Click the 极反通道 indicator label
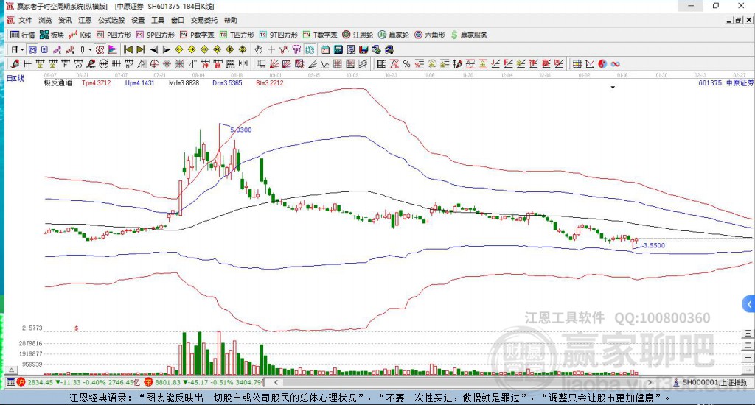This screenshot has height=405, width=755. pos(58,82)
